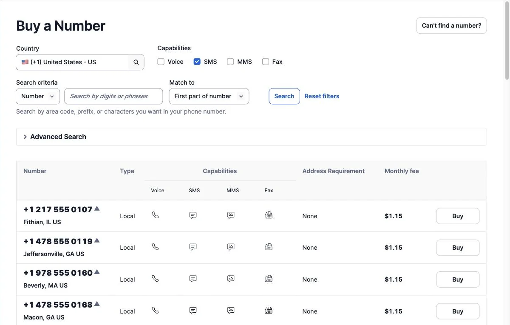Click the SMS icon for +1 478 555 0168
The image size is (510, 325).
pyautogui.click(x=193, y=311)
